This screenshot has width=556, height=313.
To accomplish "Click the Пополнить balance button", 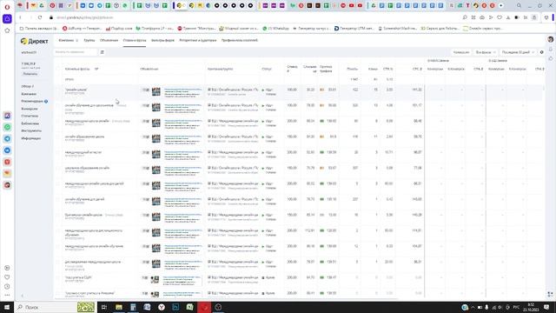I will 30,74.
